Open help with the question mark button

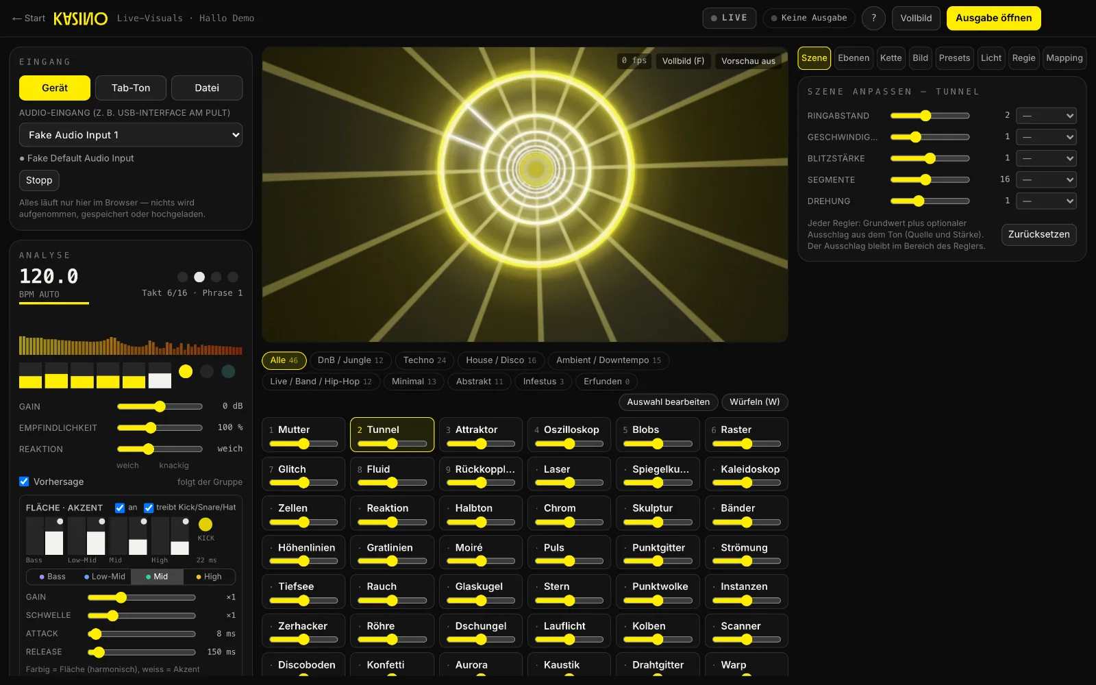pos(873,18)
